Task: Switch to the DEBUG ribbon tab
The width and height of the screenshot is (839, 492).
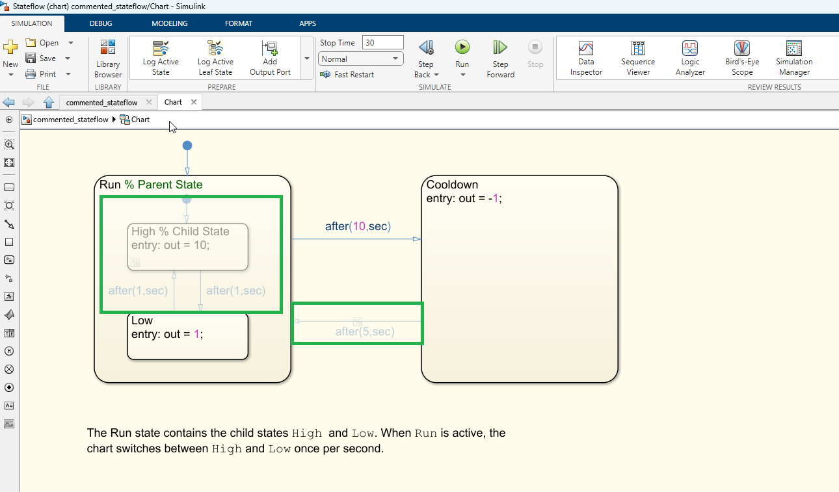Action: [x=101, y=23]
